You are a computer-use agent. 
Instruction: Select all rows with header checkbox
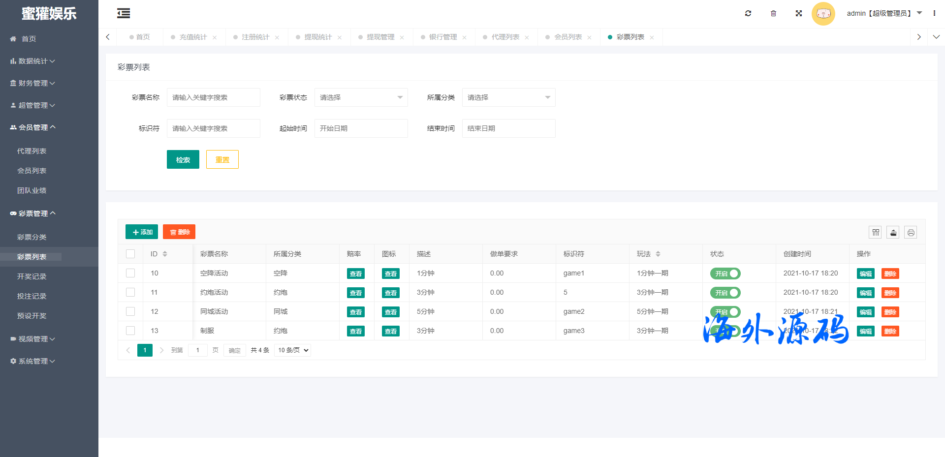pos(130,254)
